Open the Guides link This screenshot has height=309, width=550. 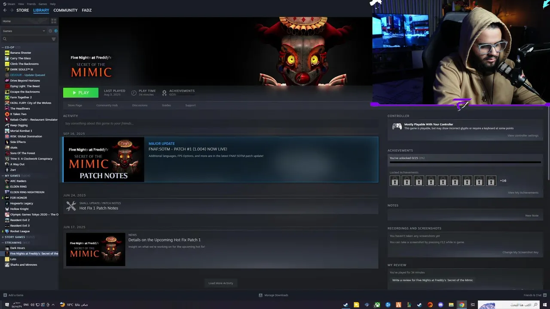point(166,105)
